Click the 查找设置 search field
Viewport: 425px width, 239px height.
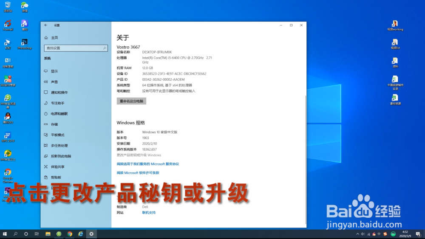(76, 48)
